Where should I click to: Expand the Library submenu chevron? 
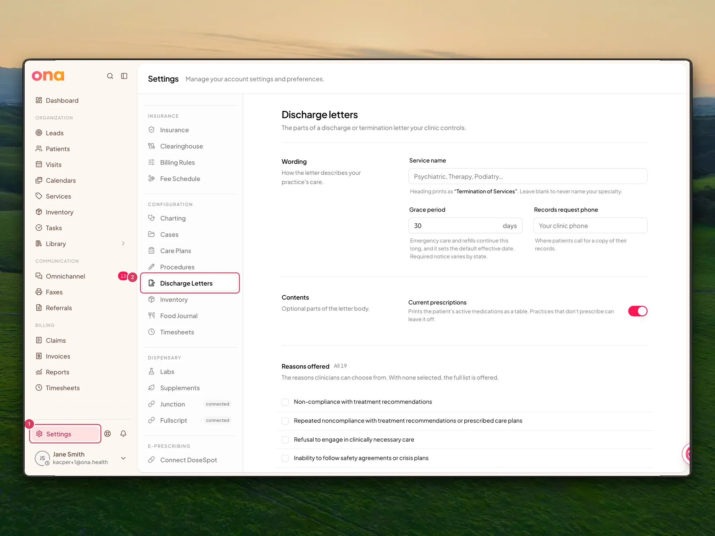pos(123,243)
